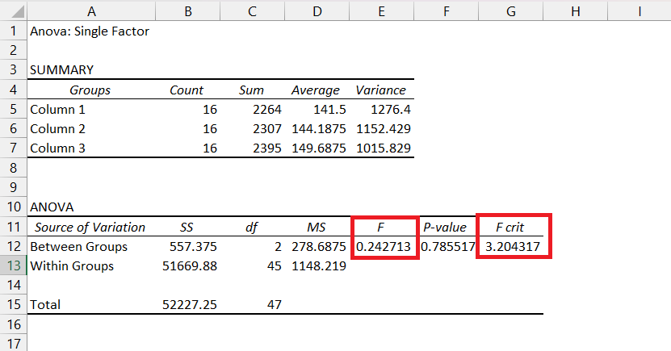
Task: Click the variance value 1015.829
Action: 384,148
